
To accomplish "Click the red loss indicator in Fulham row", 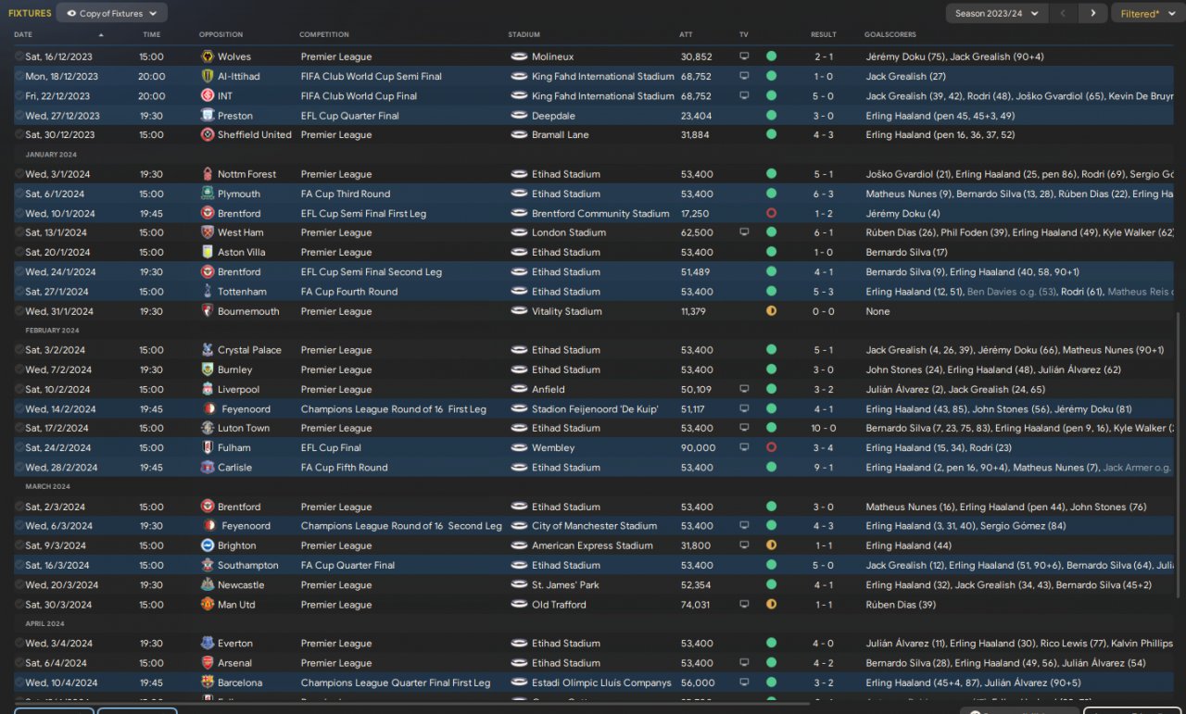I will pos(771,448).
